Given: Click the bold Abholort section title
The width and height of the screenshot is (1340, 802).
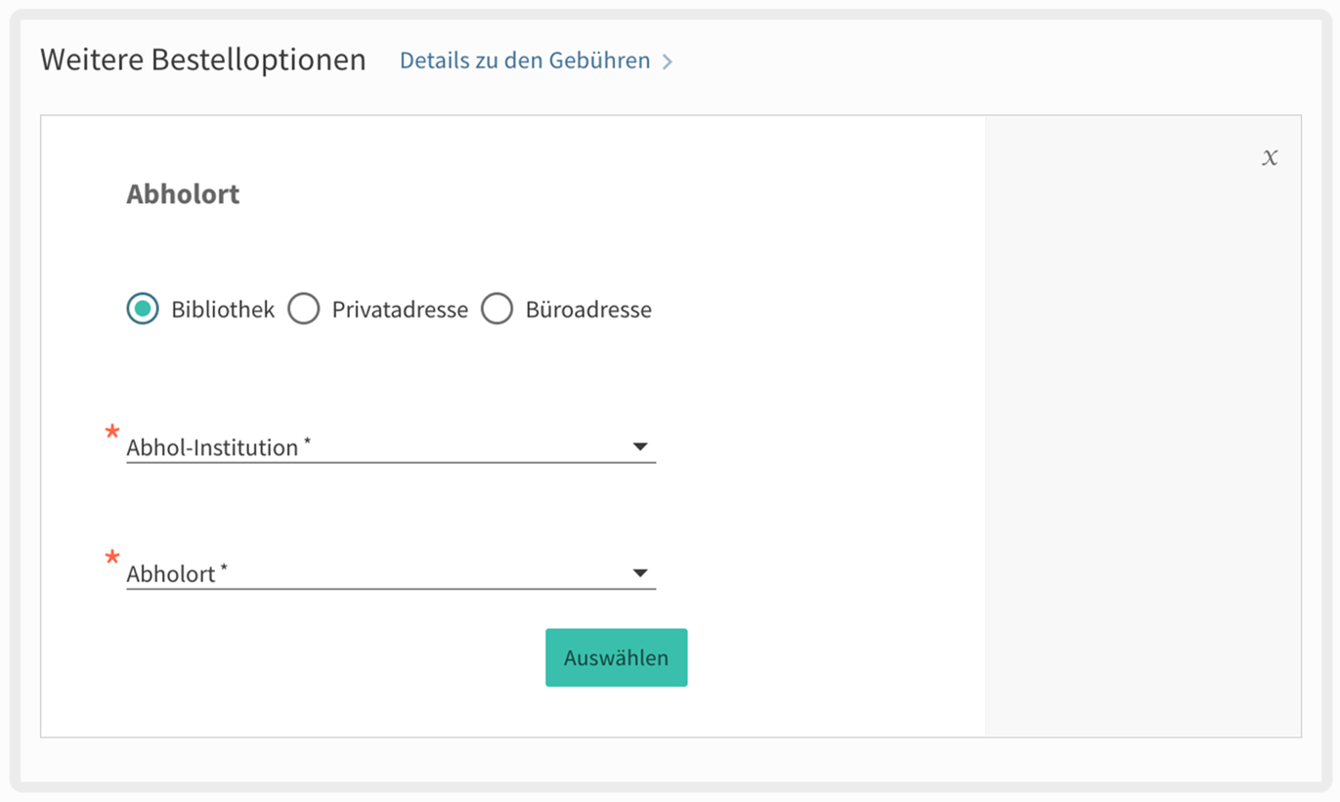Looking at the screenshot, I should coord(183,193).
